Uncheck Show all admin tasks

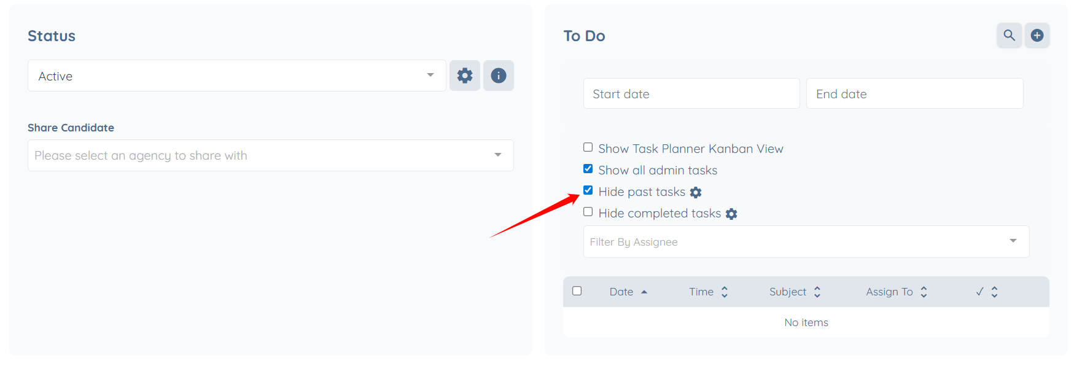point(588,169)
